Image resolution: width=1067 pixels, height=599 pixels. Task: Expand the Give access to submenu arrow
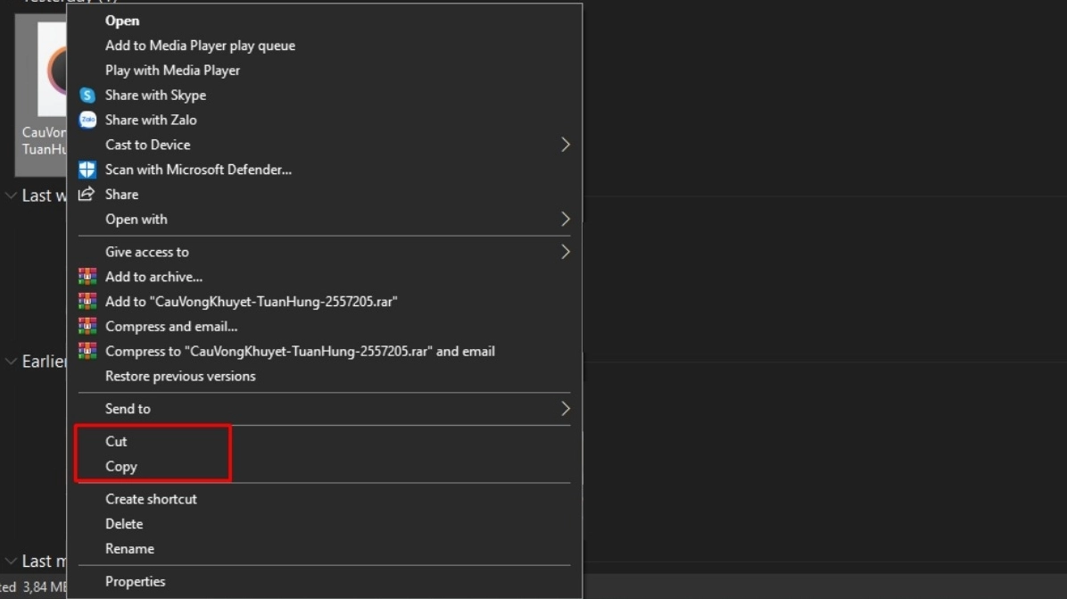pos(565,252)
